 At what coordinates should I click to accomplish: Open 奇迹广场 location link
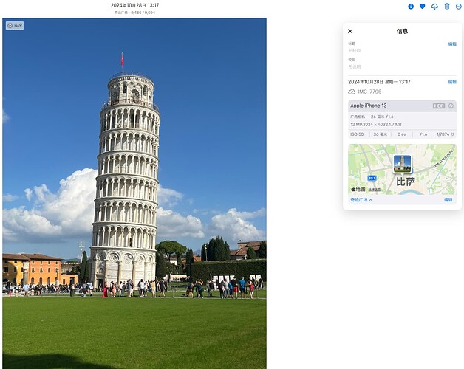(x=361, y=199)
